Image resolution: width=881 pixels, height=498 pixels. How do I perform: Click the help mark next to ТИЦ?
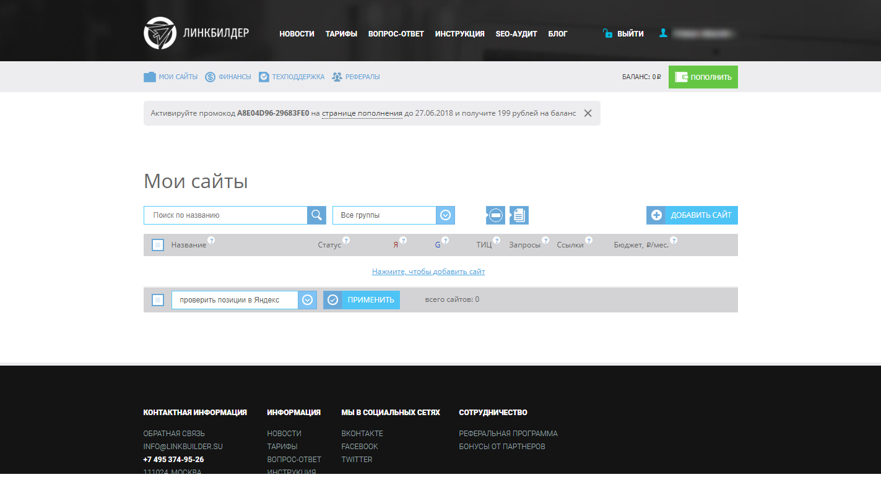[497, 240]
